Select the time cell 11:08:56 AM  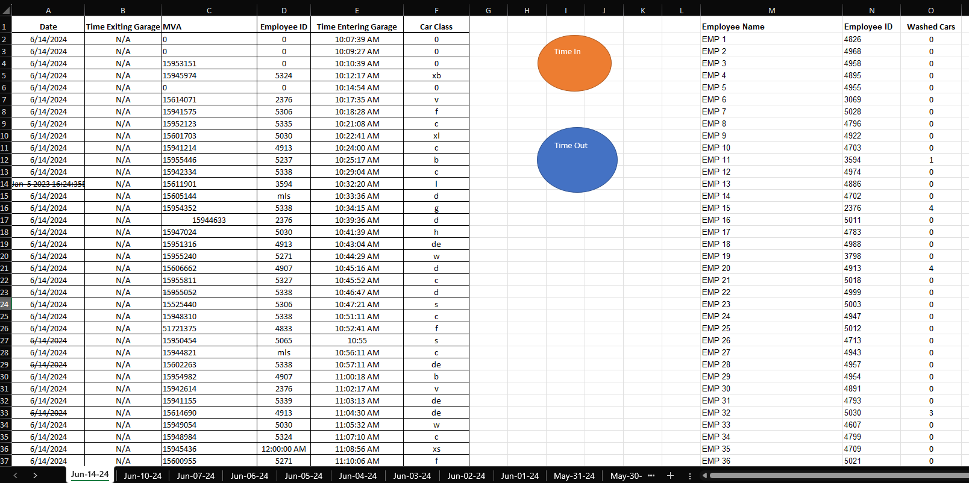tap(357, 449)
